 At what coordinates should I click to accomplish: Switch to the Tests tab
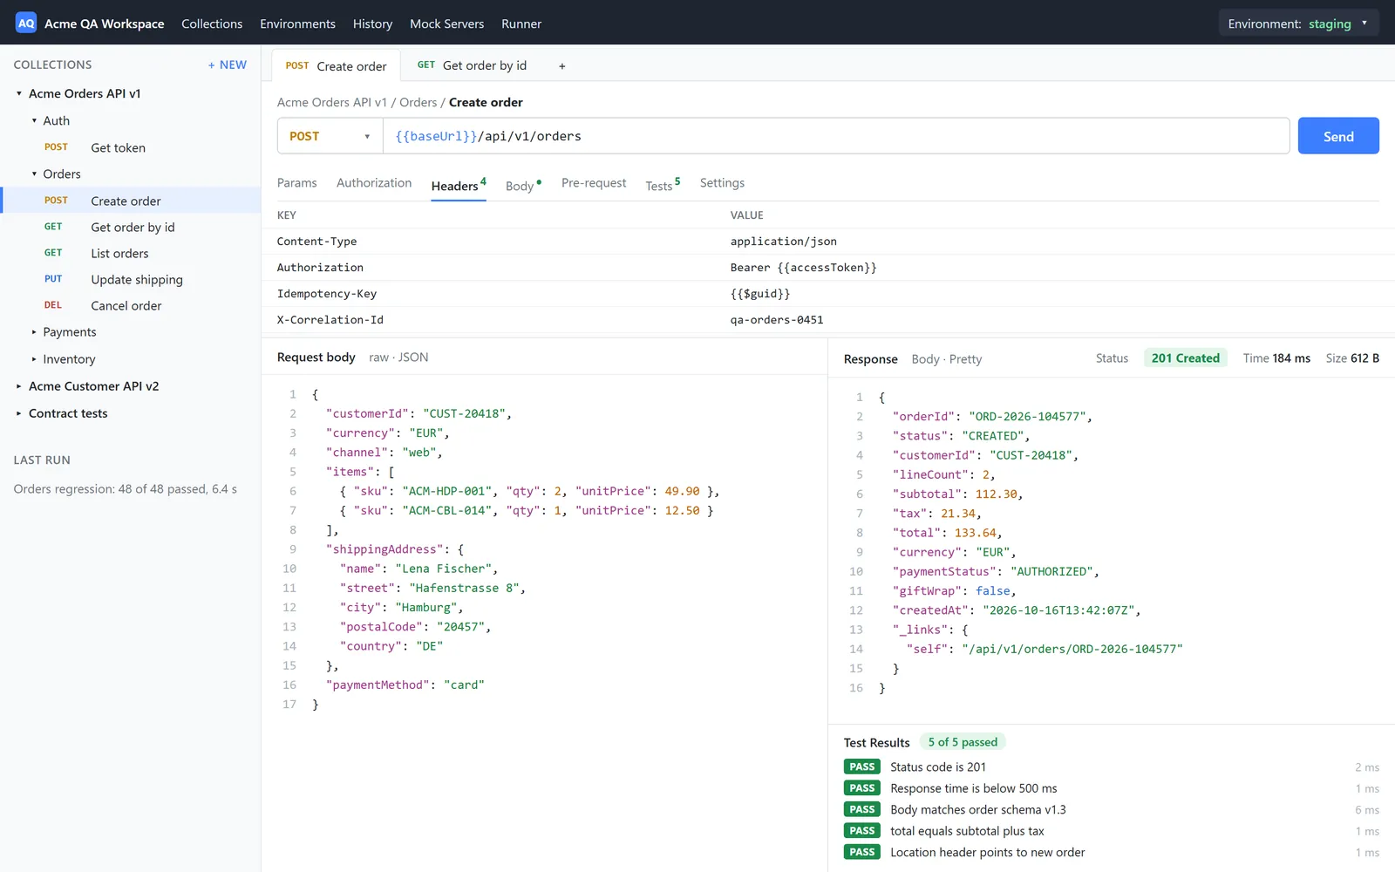point(663,185)
